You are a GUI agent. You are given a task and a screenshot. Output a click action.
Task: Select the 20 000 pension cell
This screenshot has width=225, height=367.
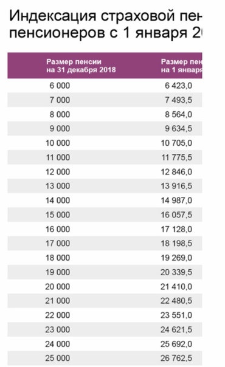[58, 286]
